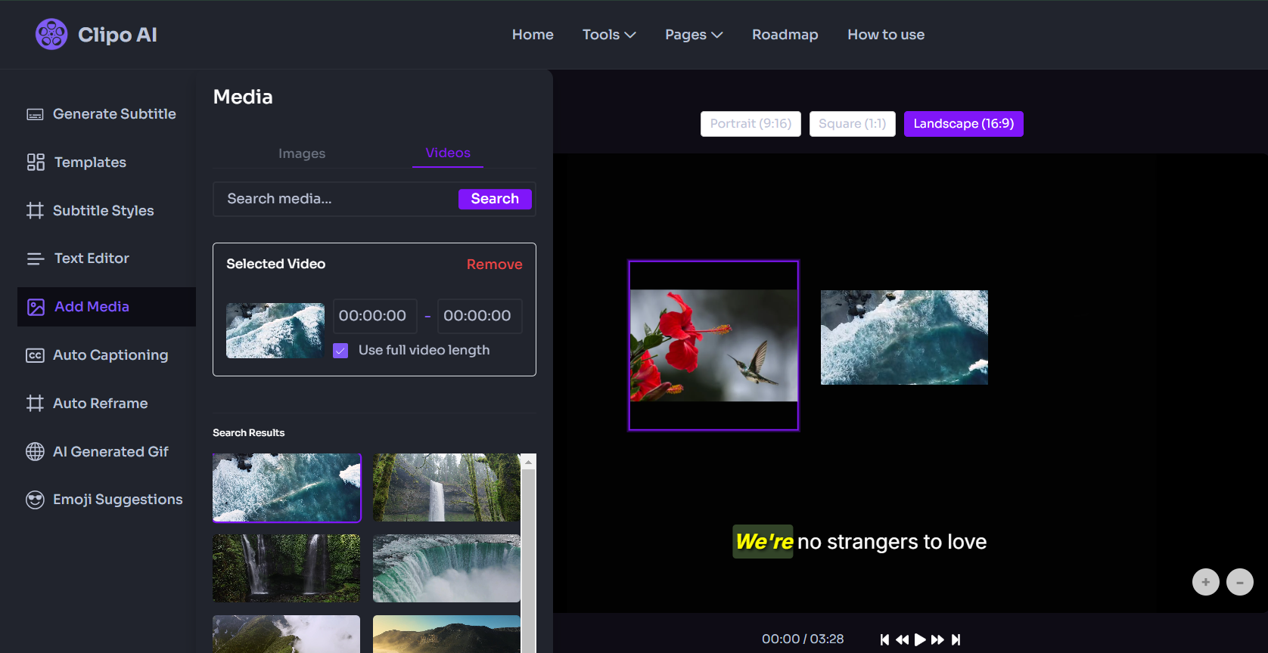Select the forest waterfall search result
The image size is (1268, 653).
[446, 487]
